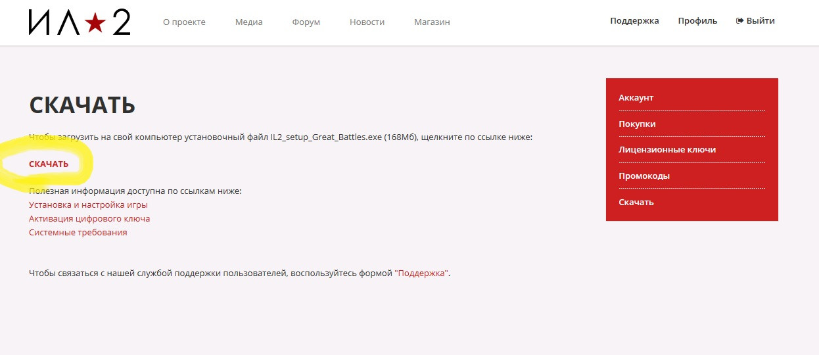
Task: Open the Профиль page
Action: click(x=697, y=21)
